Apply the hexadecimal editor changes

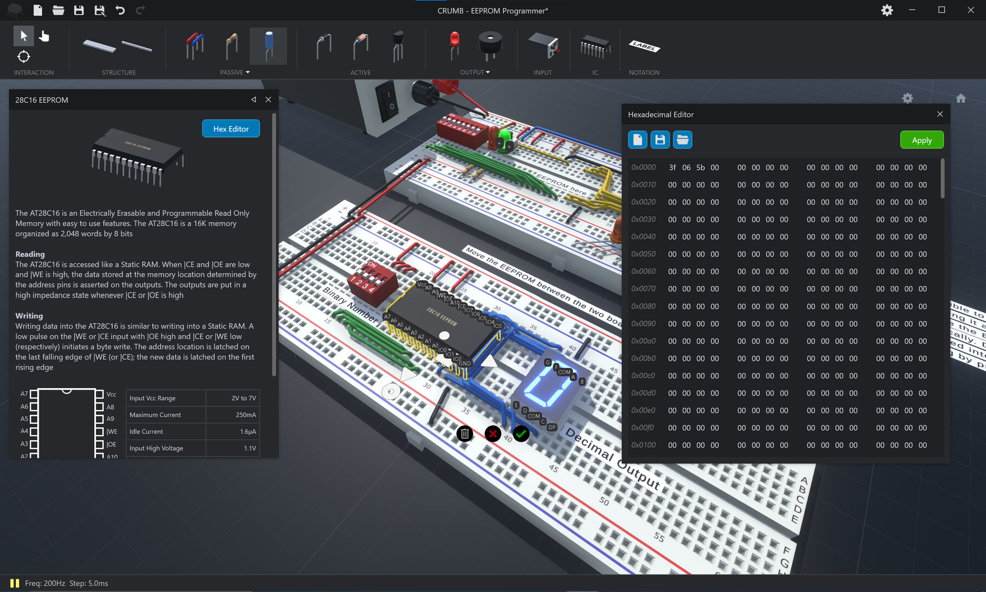(921, 140)
